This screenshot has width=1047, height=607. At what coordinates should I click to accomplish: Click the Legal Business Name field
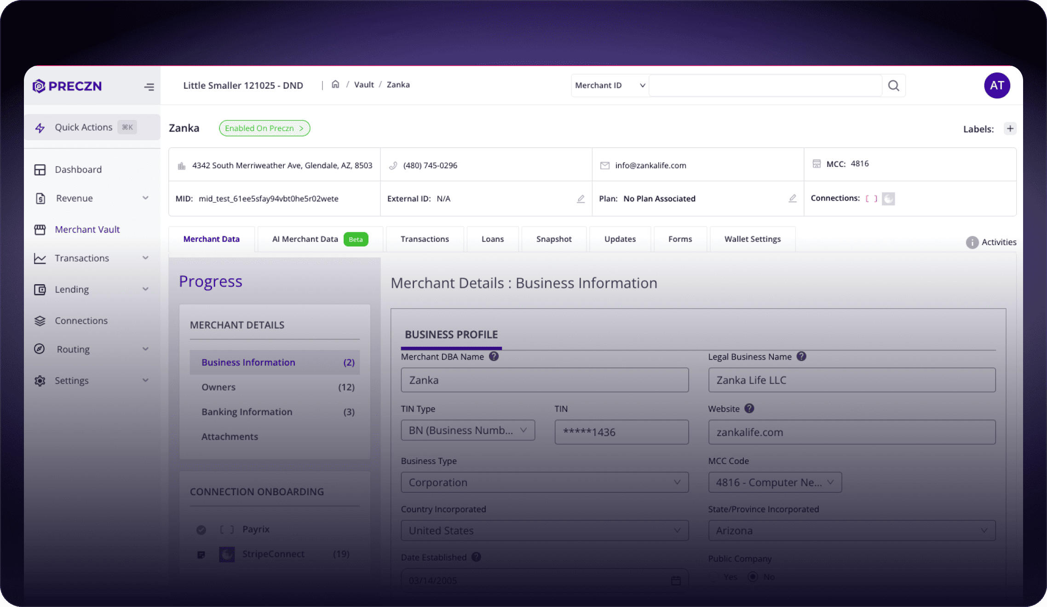coord(851,380)
